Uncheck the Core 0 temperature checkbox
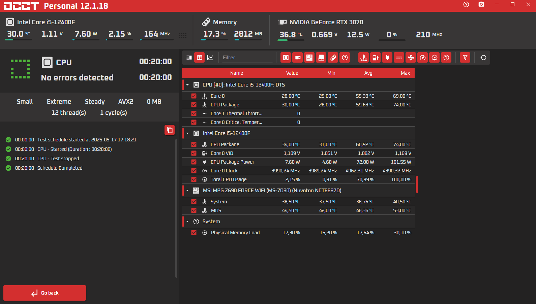536x304 pixels. coord(194,96)
